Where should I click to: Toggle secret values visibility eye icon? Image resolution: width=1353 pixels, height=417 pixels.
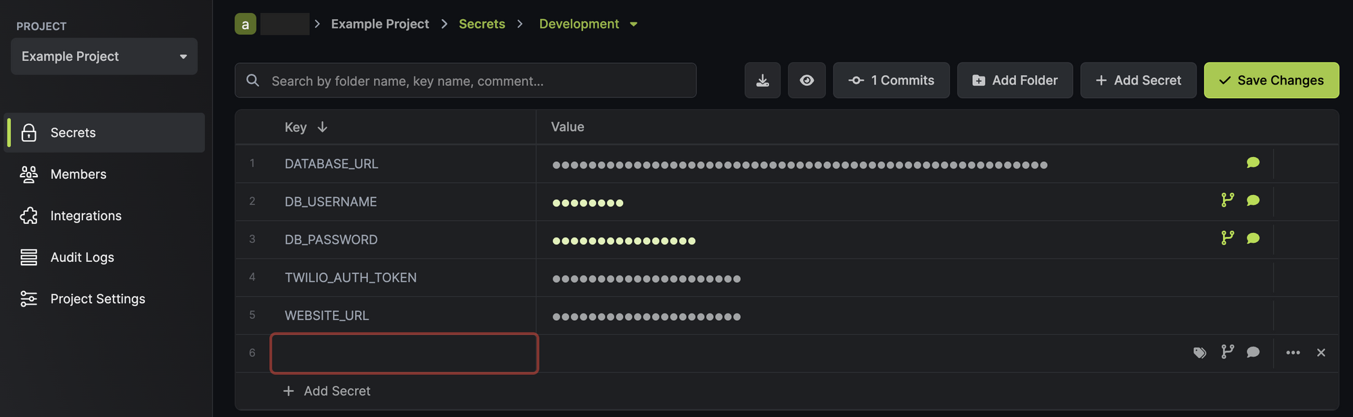tap(806, 81)
